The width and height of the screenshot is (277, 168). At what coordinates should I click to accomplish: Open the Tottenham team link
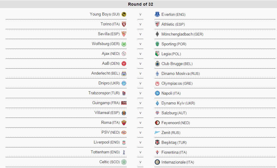(100, 152)
